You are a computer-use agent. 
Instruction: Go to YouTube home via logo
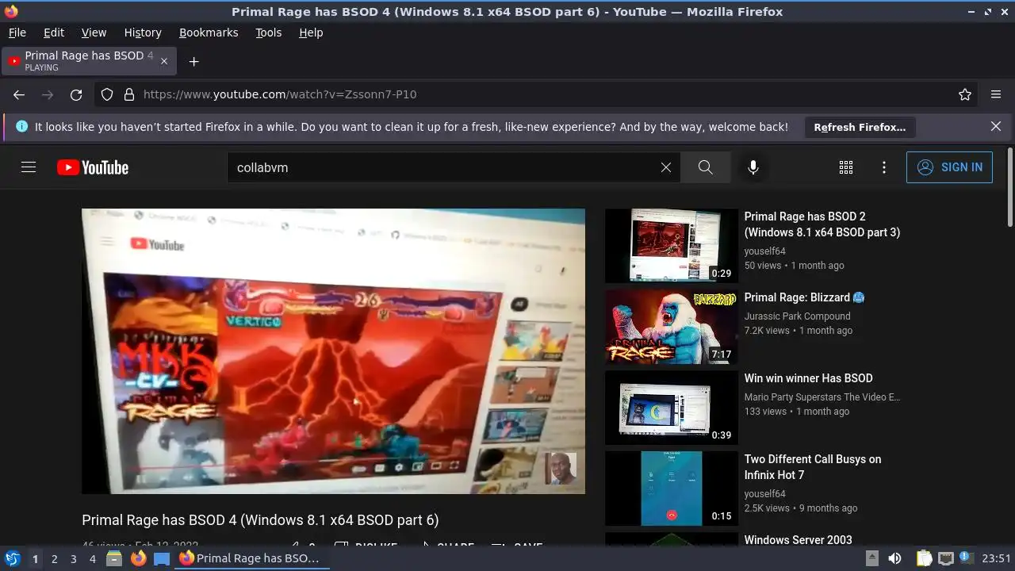click(x=93, y=167)
